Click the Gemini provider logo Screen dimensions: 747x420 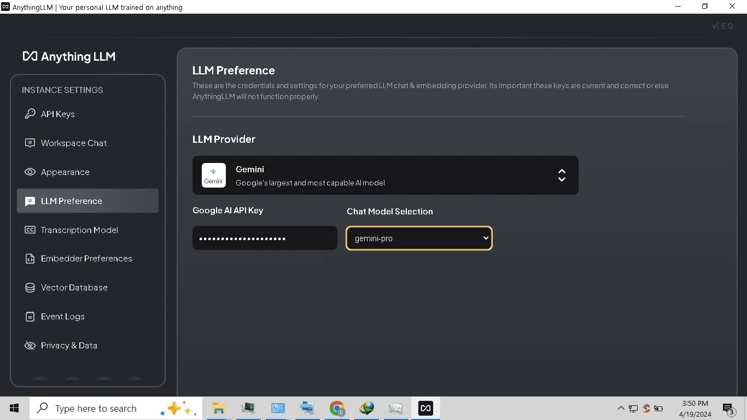(x=214, y=176)
